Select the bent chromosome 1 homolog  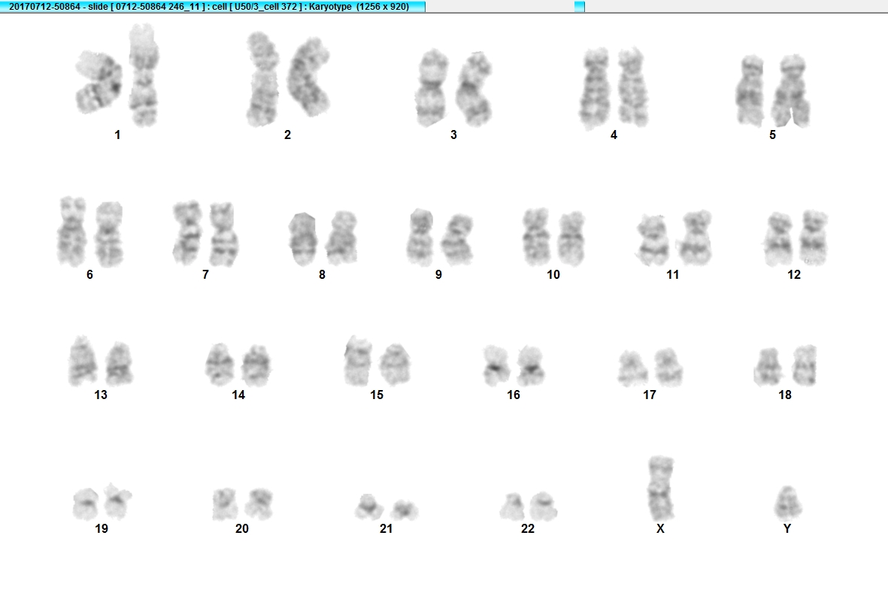[x=99, y=82]
